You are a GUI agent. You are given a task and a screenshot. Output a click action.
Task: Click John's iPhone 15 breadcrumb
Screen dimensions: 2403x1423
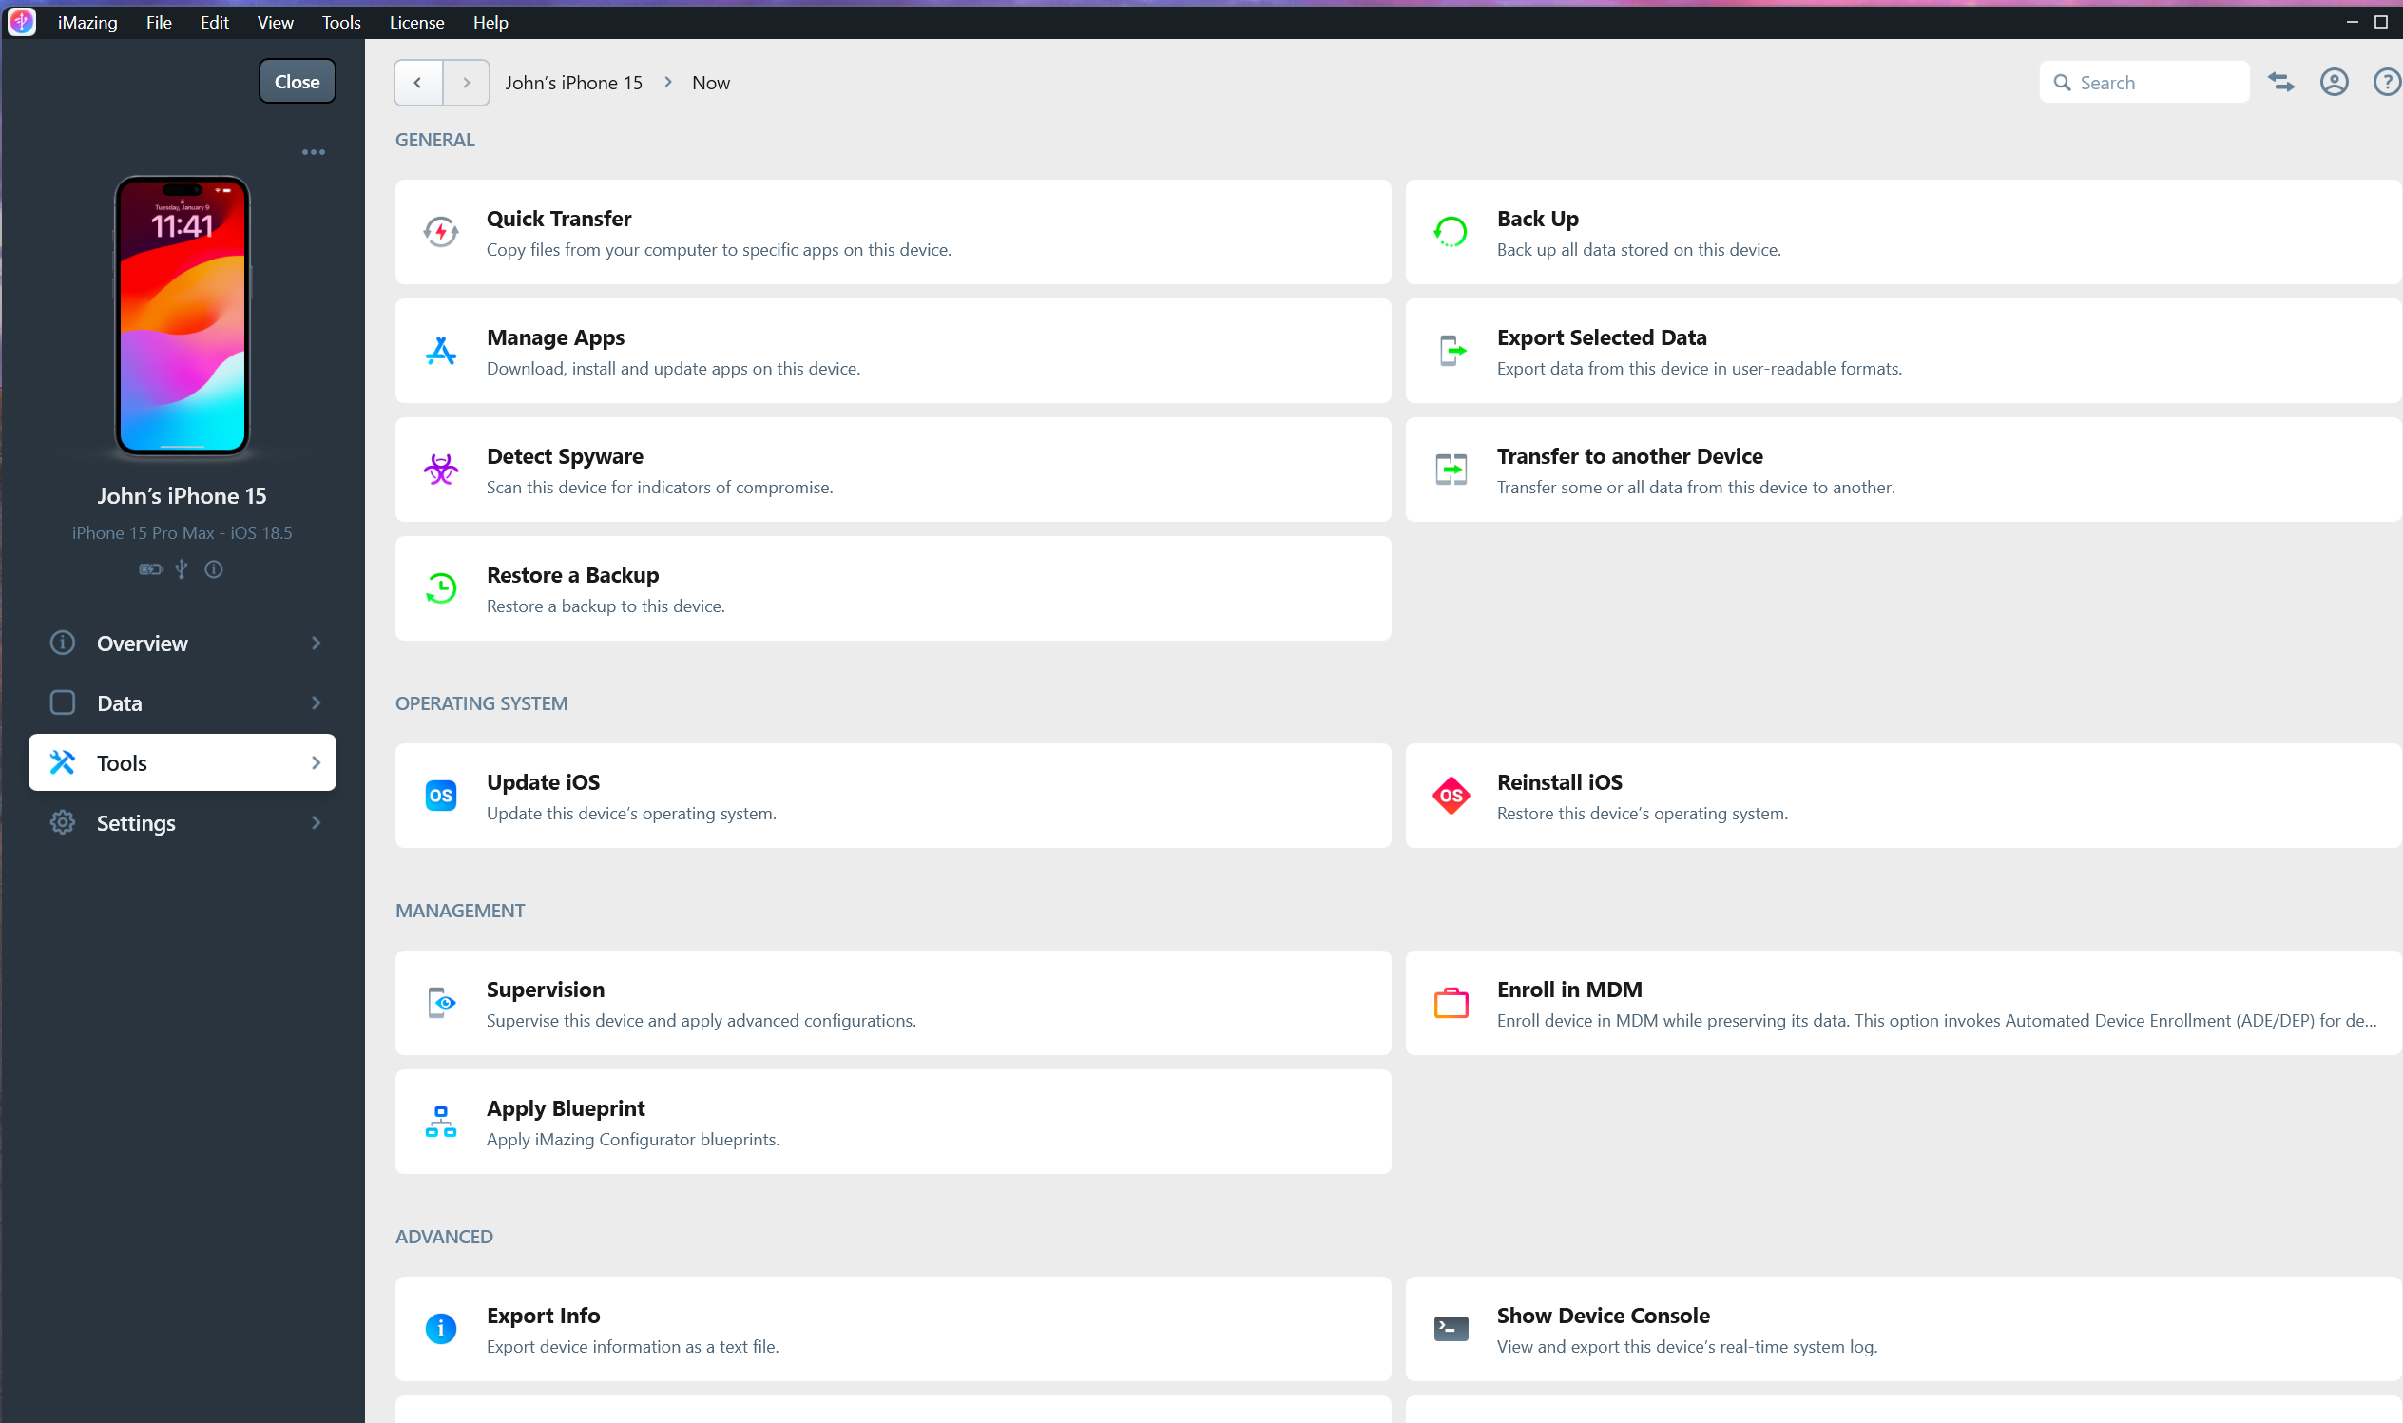(573, 84)
